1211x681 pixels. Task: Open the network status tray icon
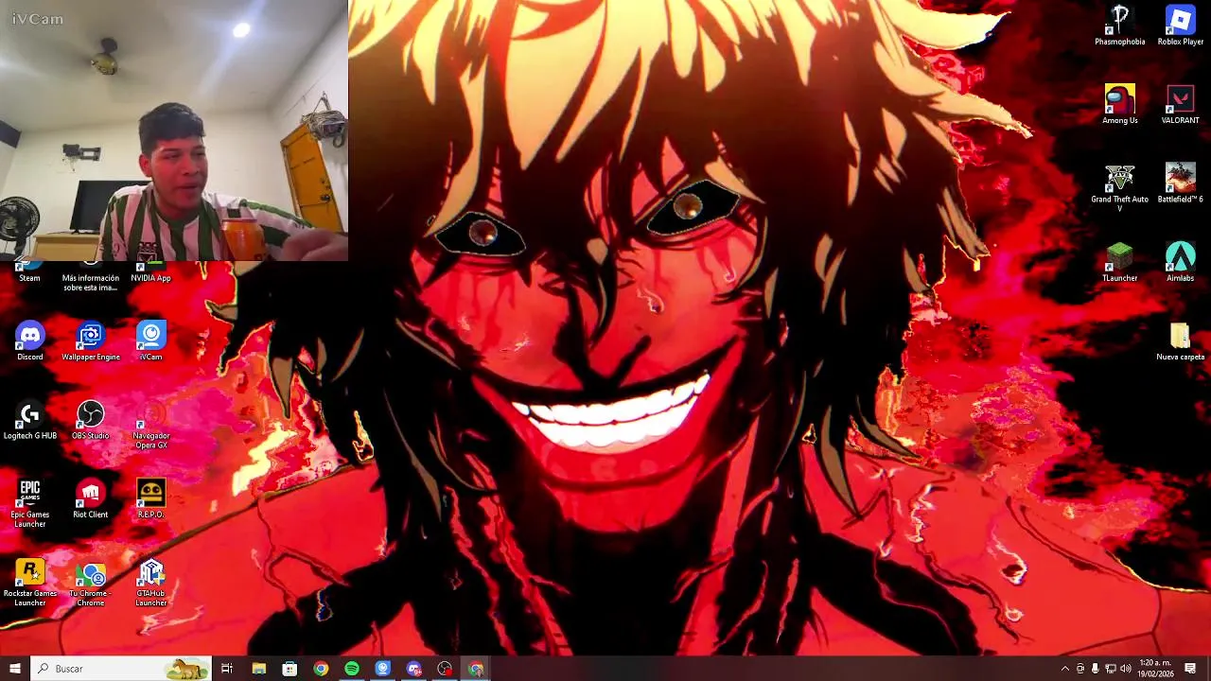[x=1110, y=669]
